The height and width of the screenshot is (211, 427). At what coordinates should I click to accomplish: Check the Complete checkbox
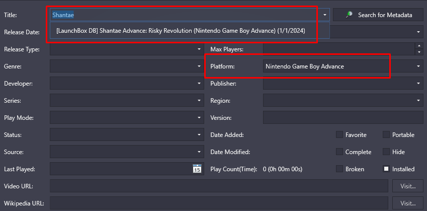pyautogui.click(x=339, y=152)
